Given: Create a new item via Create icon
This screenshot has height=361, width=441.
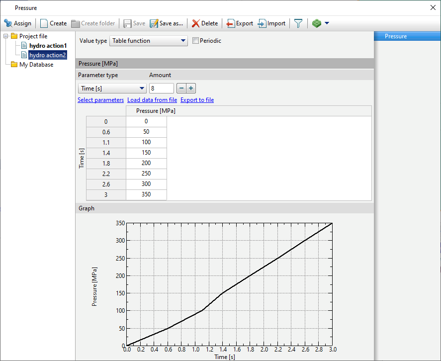Looking at the screenshot, I should pyautogui.click(x=44, y=23).
